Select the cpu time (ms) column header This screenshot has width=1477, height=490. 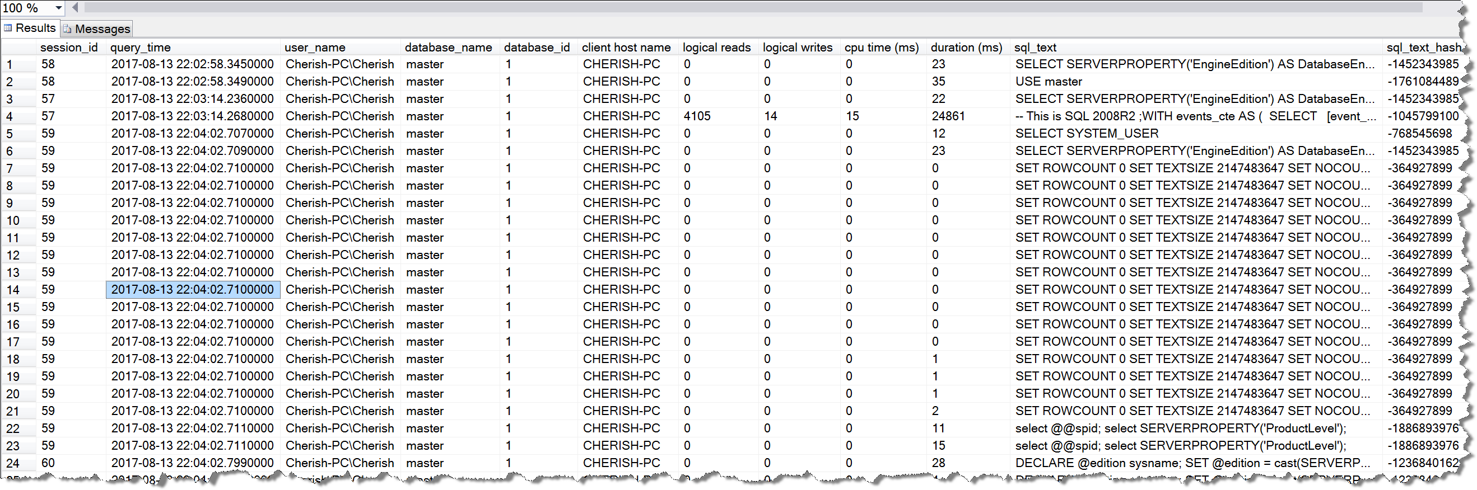883,48
